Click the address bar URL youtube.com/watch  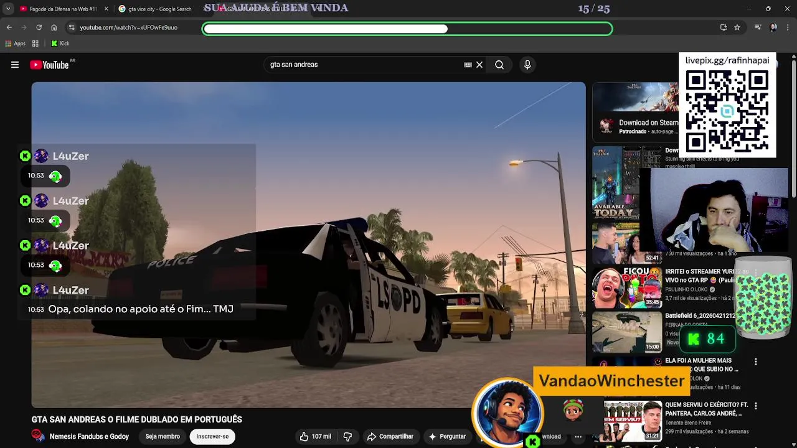(128, 27)
